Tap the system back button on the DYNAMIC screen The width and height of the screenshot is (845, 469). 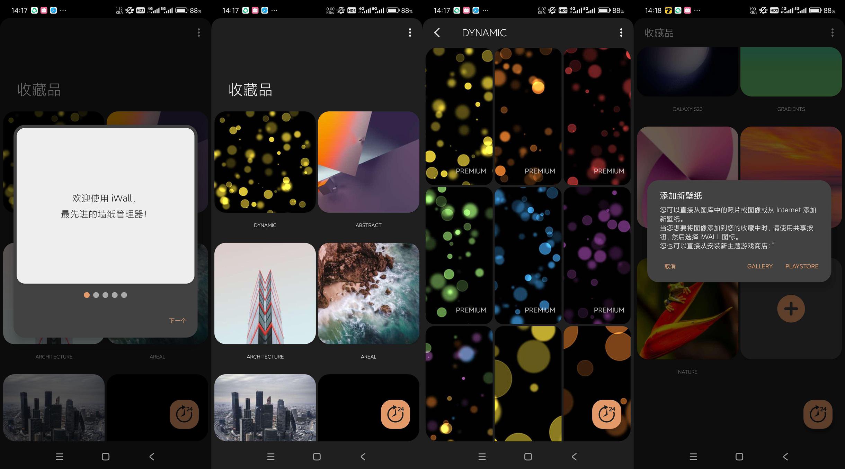pos(574,457)
